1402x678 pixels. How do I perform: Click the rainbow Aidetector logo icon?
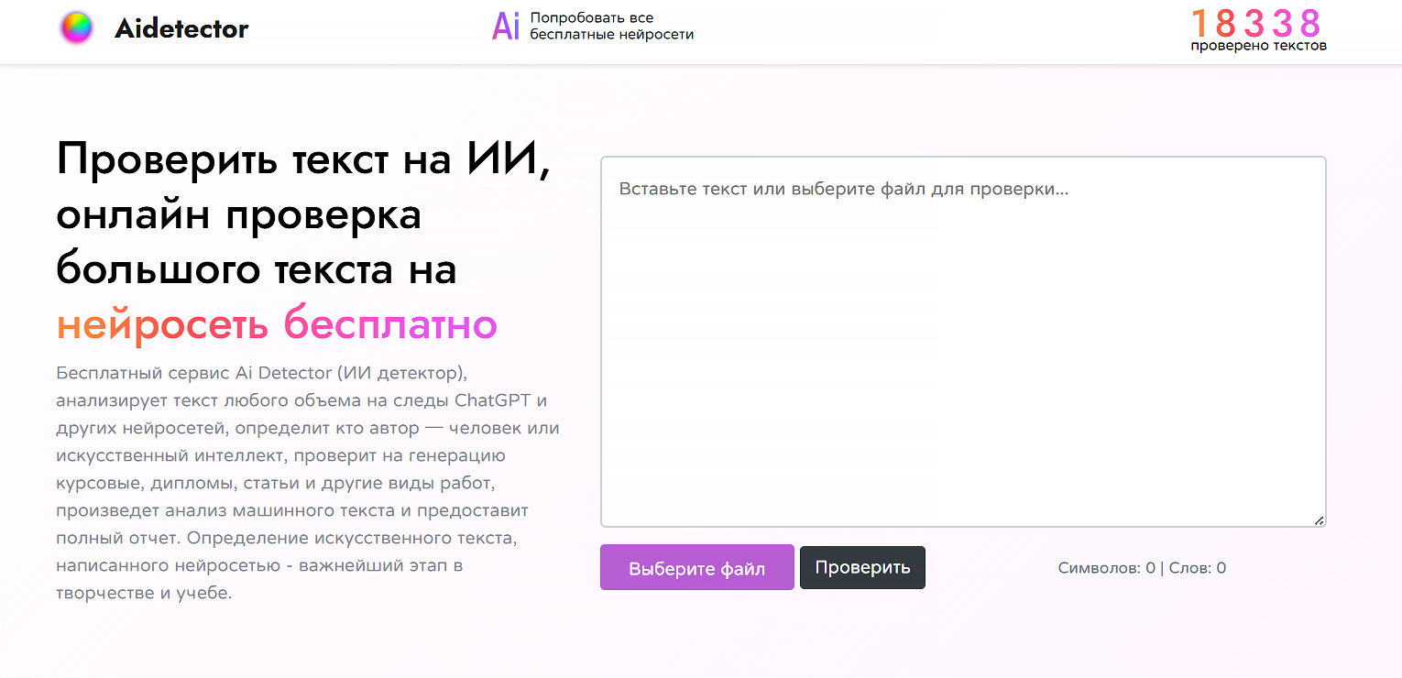point(77,27)
